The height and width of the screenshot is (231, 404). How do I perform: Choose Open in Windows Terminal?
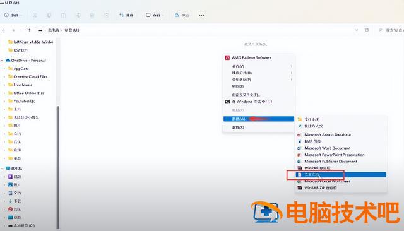(259, 102)
